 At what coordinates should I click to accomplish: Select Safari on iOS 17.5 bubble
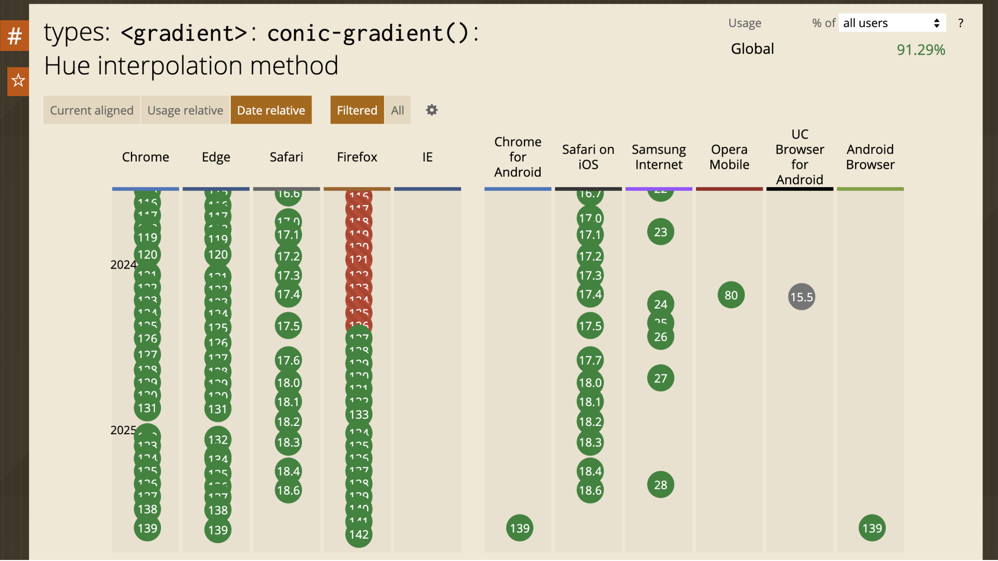tap(590, 326)
